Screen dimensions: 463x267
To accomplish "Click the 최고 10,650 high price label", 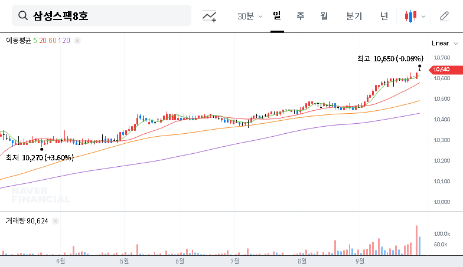I will pyautogui.click(x=390, y=59).
